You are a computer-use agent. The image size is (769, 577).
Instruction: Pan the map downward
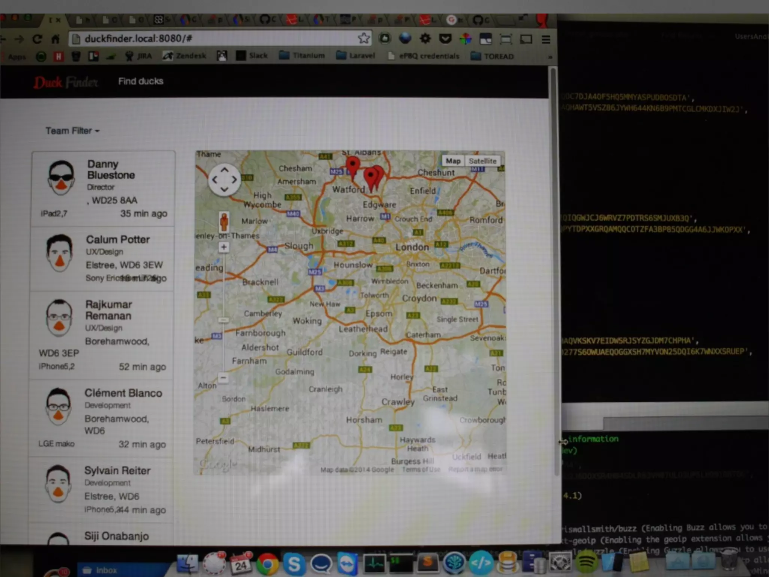[x=225, y=189]
